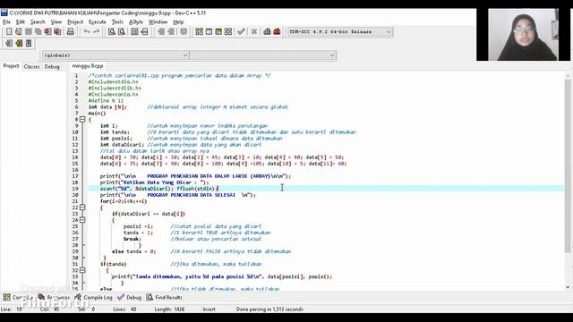Open the AStyle menu
Screen dimensions: 573x322
click(x=136, y=21)
